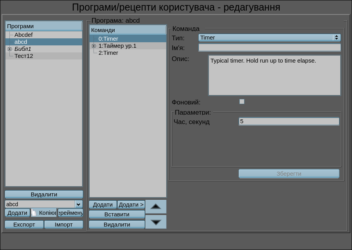The height and width of the screenshot is (250, 352).
Task: Expand the Библ1 tree node
Action: (10, 49)
